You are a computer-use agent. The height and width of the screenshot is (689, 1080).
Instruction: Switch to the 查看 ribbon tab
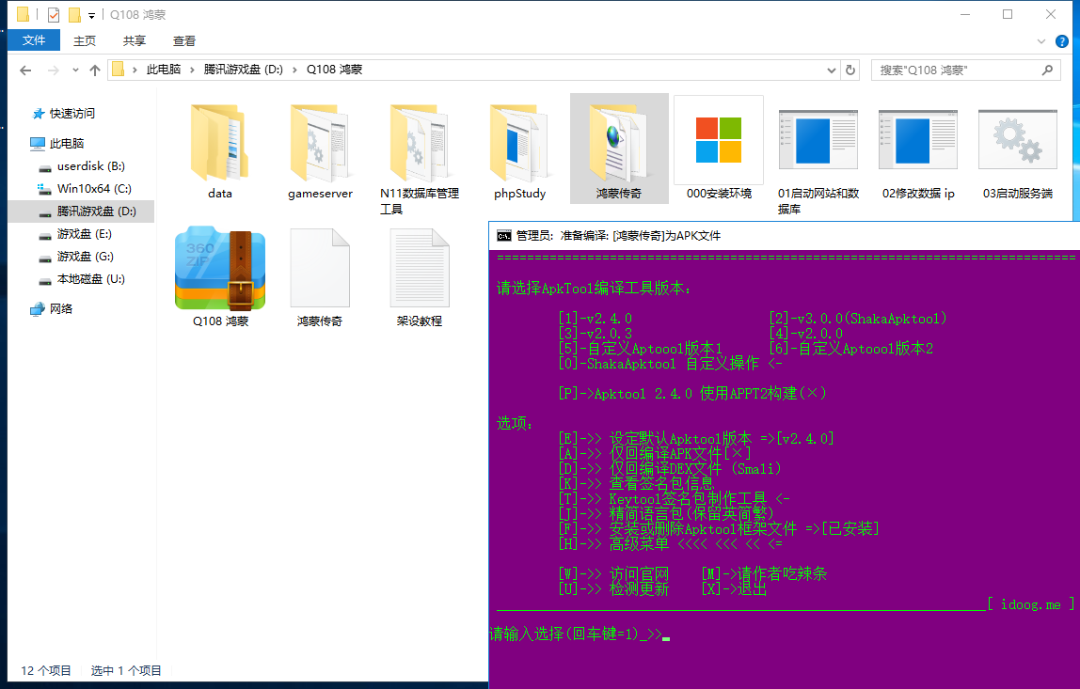183,41
